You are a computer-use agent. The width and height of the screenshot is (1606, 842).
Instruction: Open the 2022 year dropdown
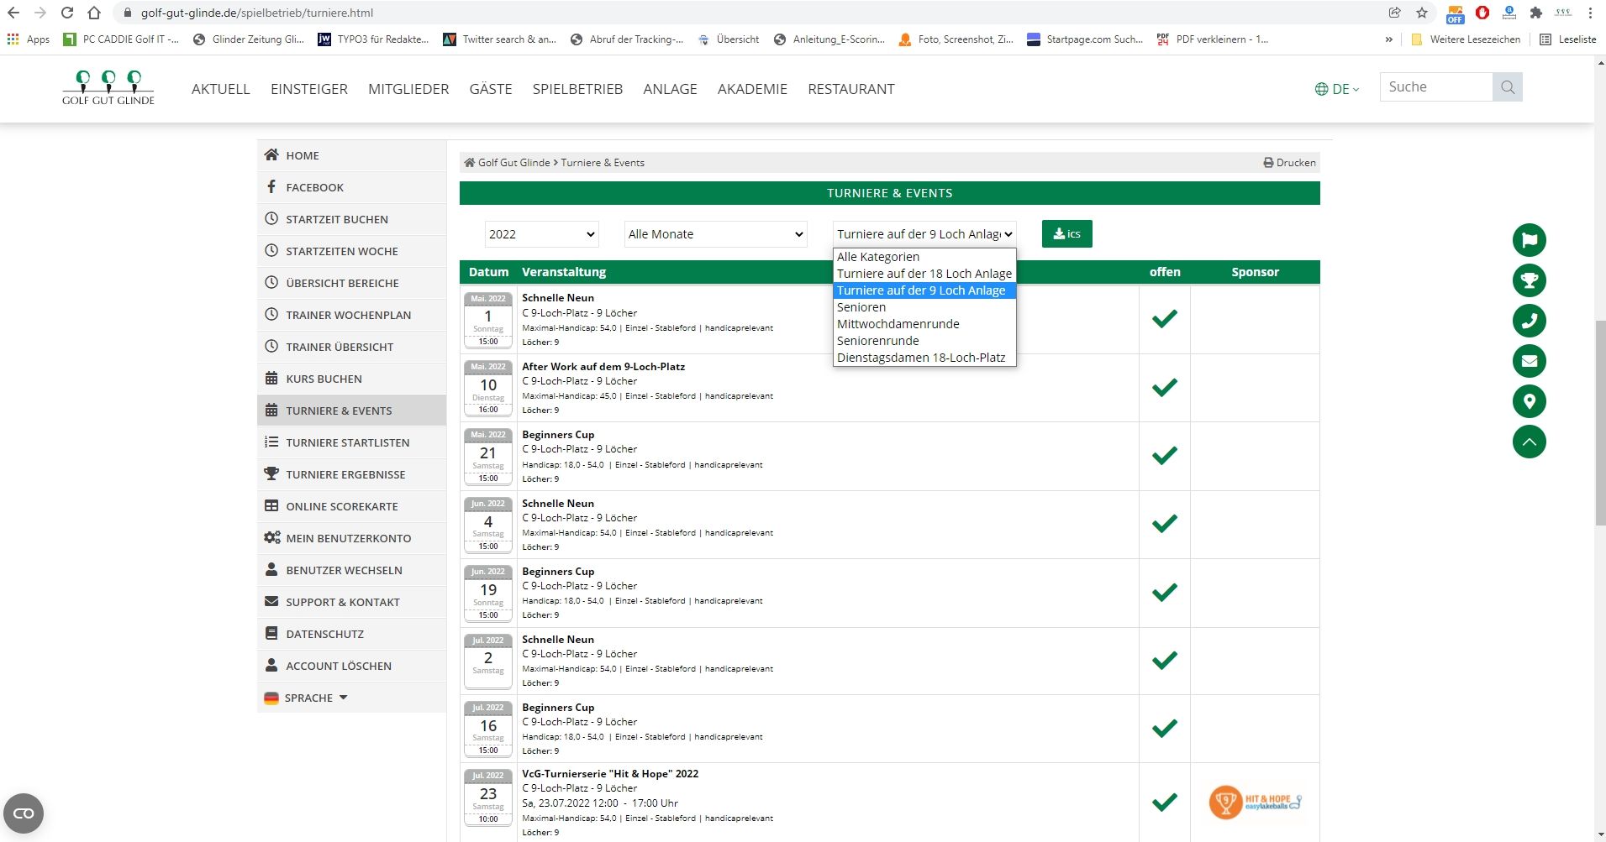pyautogui.click(x=542, y=234)
